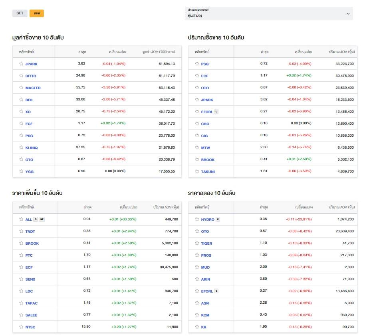Viewport: 369px width, 336px height.
Task: Click the gain +0.20 (+1.27%)
Action: 124,327
